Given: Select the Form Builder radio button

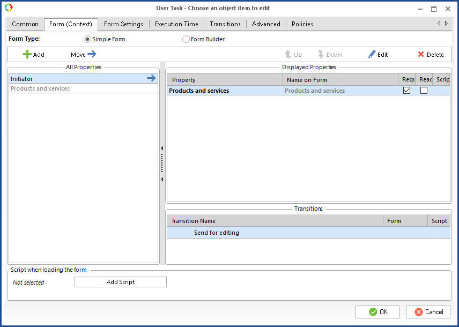Looking at the screenshot, I should click(186, 39).
